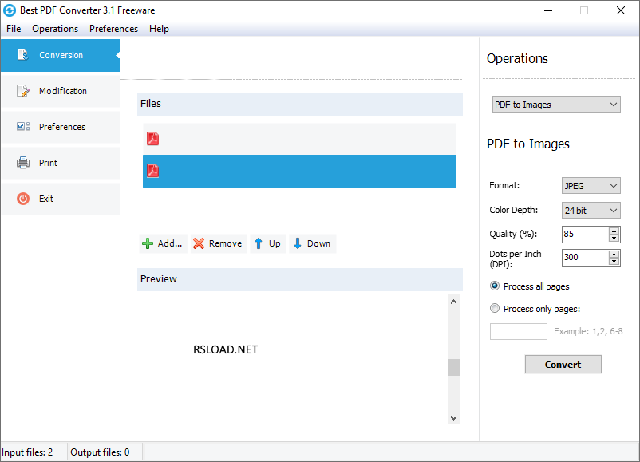
Task: Click the green Add plus icon
Action: pyautogui.click(x=147, y=243)
